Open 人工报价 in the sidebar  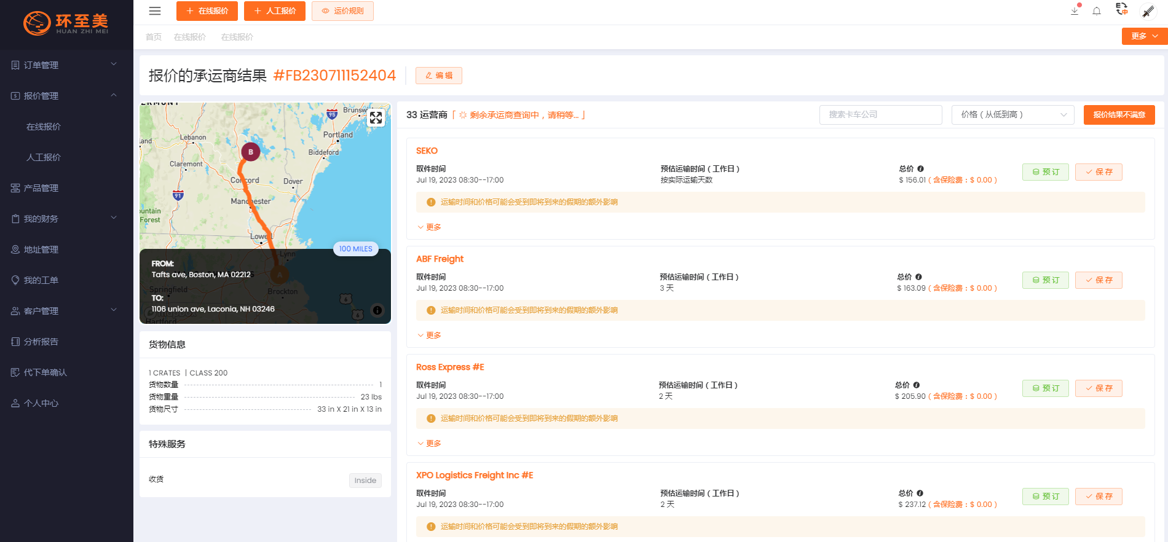(44, 157)
